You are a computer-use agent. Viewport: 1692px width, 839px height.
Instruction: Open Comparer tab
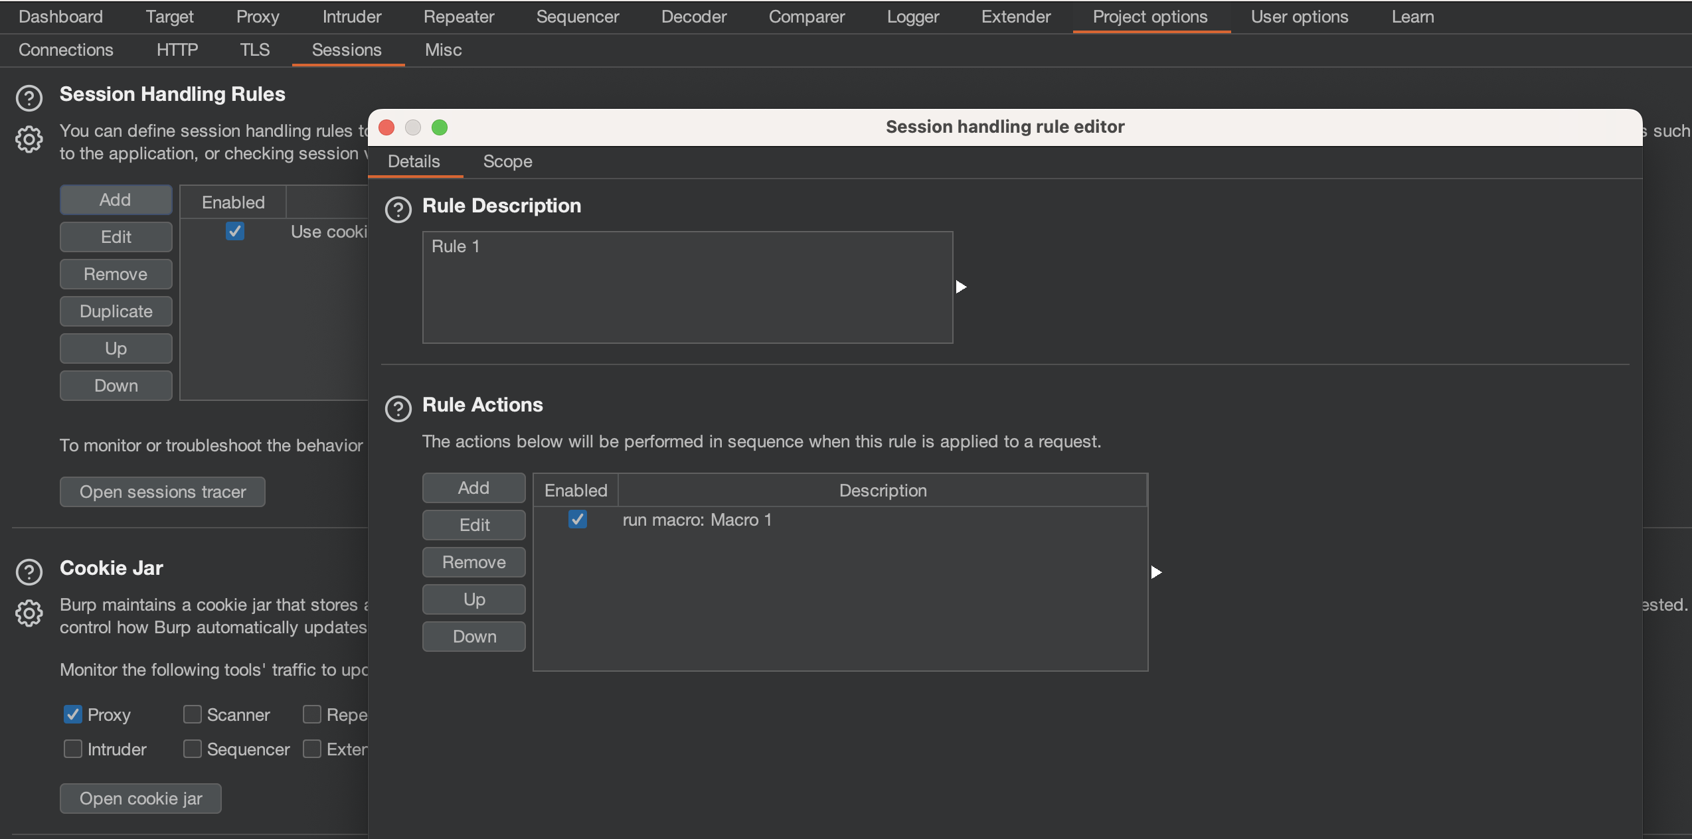(807, 17)
